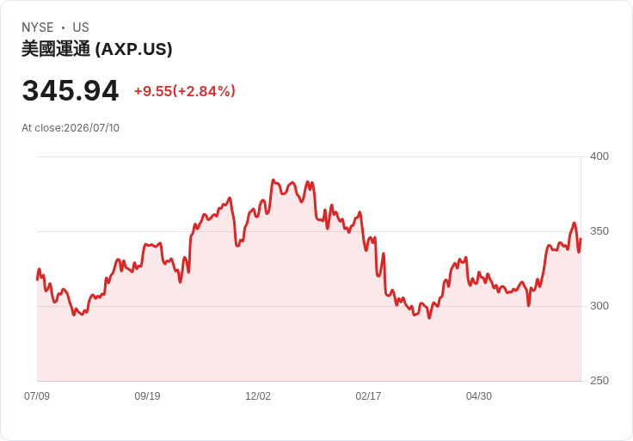Click the US market label
The height and width of the screenshot is (441, 633).
point(81,28)
